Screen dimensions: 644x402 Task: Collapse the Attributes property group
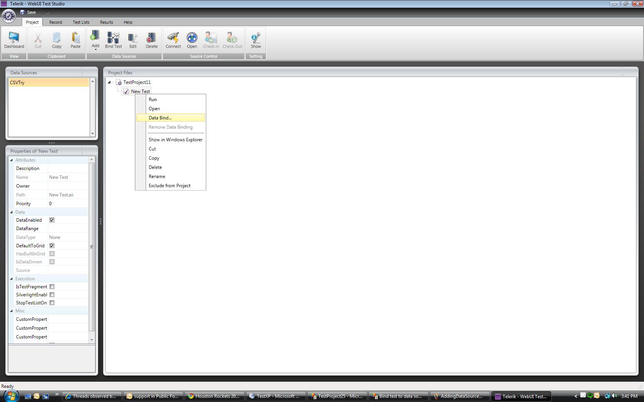pos(11,160)
